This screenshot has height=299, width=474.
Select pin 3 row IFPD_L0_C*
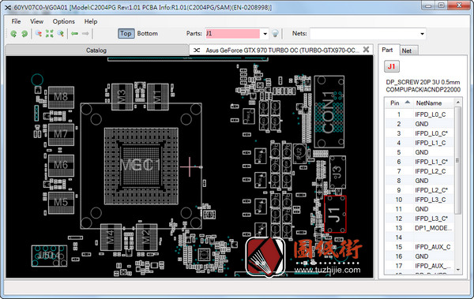pos(419,133)
